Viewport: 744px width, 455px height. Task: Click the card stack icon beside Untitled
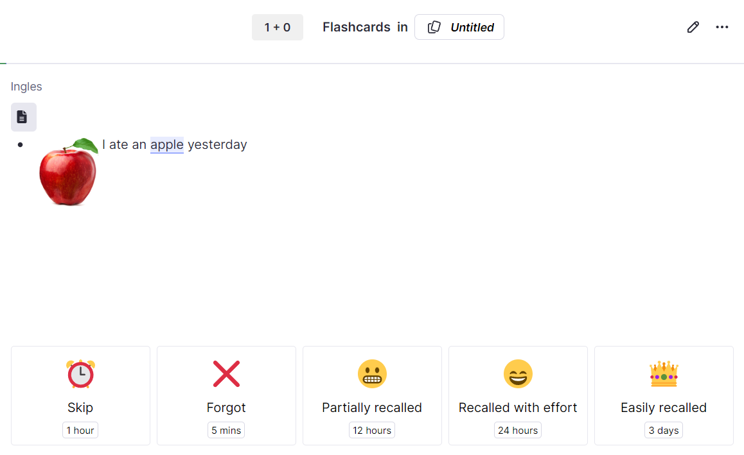click(x=434, y=27)
